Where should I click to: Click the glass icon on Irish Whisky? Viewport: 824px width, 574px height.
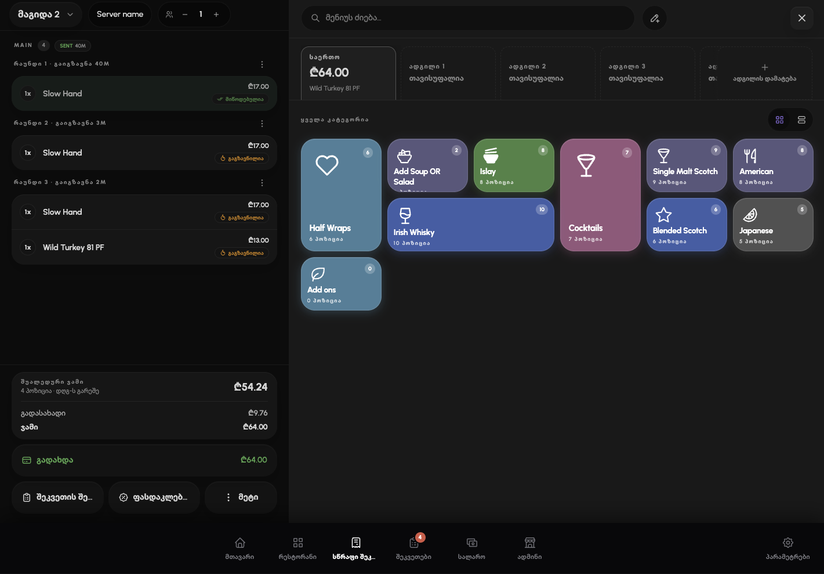coord(405,215)
